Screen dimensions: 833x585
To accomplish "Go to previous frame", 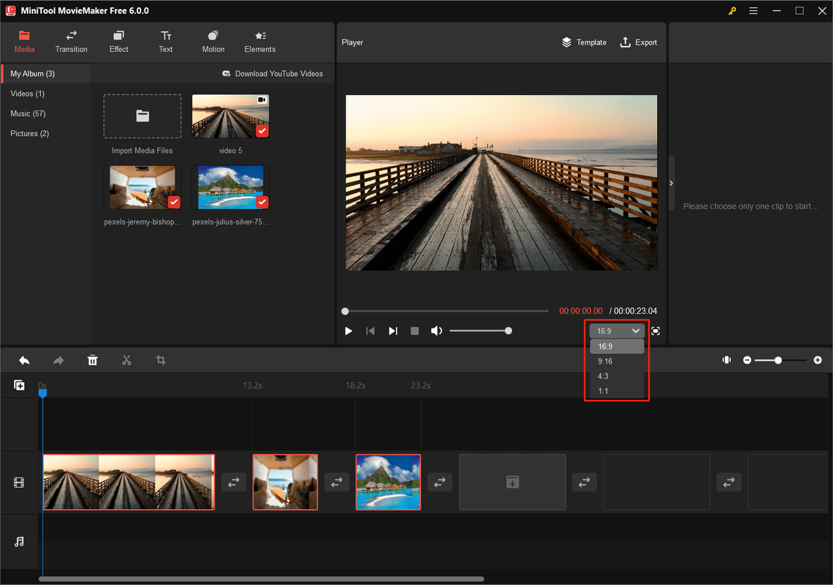I will (x=370, y=331).
